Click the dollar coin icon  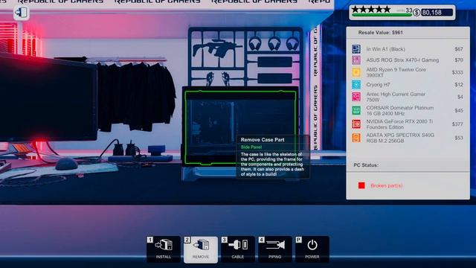click(x=416, y=13)
